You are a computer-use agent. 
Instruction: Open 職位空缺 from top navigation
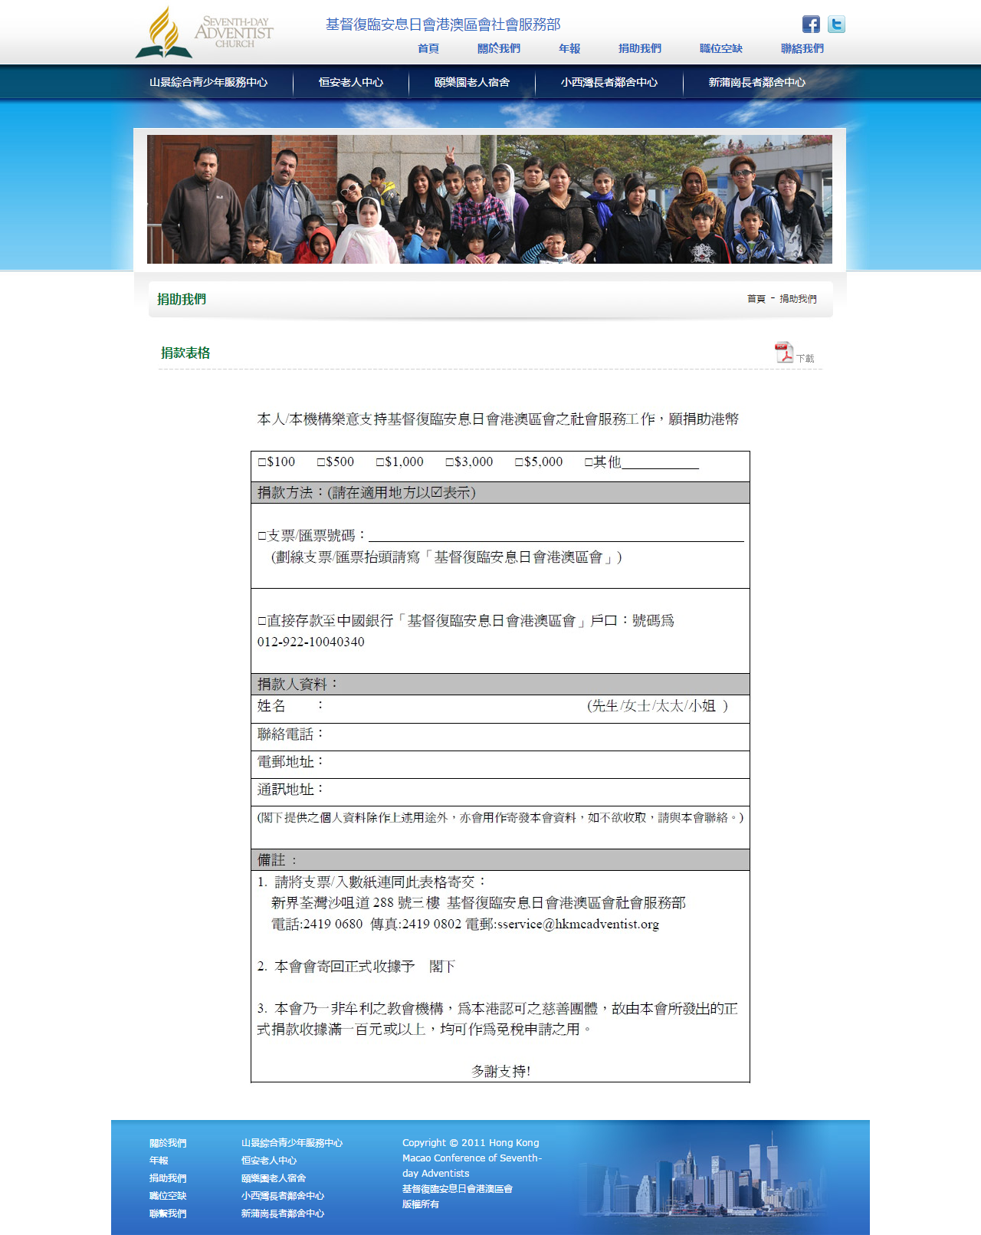pyautogui.click(x=721, y=48)
